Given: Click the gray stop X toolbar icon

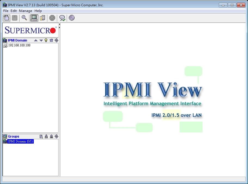Looking at the screenshot, I should 52,18.
